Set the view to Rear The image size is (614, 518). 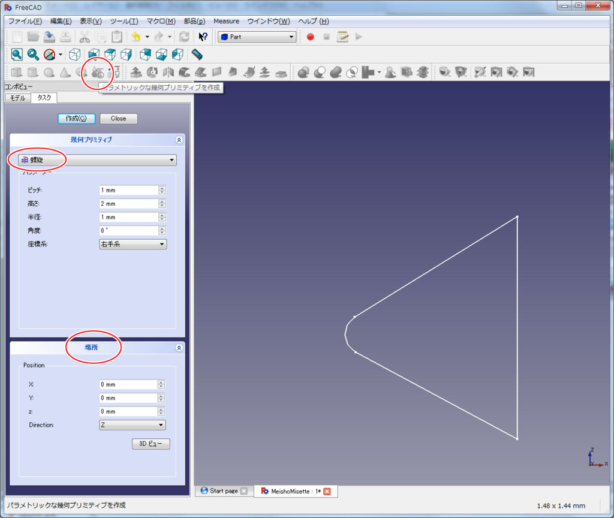coord(145,55)
